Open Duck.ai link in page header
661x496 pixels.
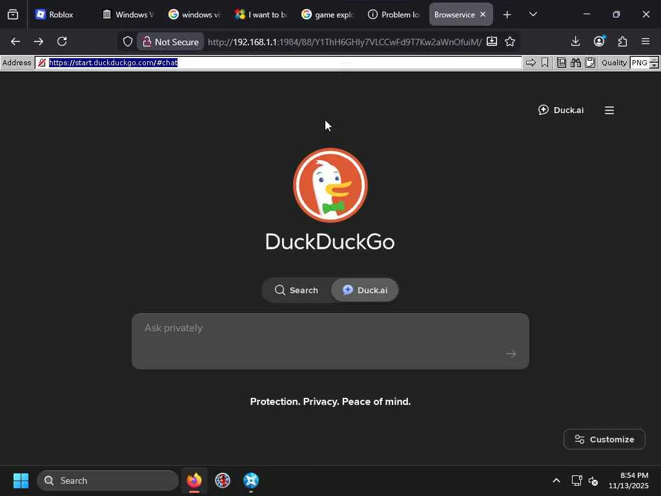(561, 110)
